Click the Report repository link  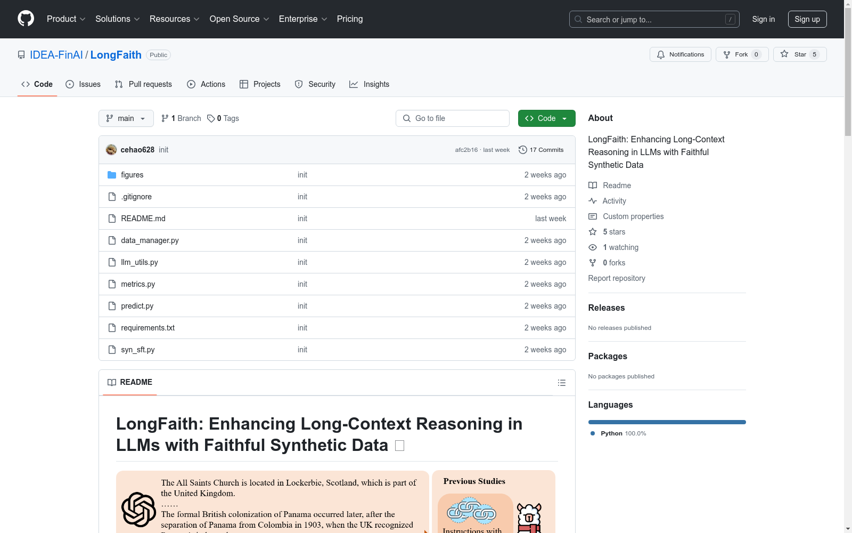[617, 278]
